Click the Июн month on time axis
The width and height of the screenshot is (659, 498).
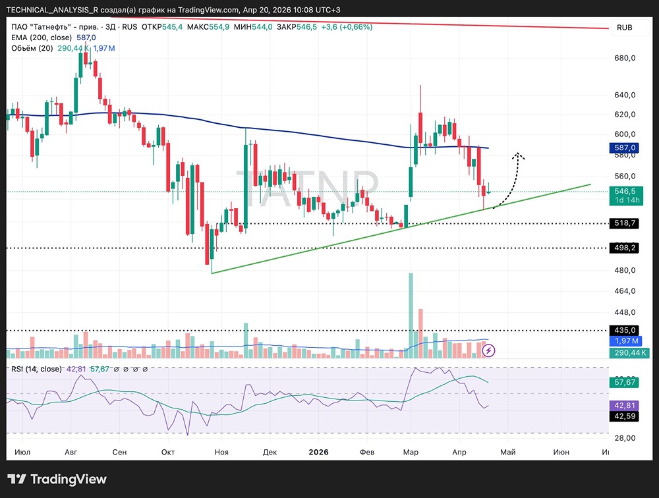(x=561, y=452)
